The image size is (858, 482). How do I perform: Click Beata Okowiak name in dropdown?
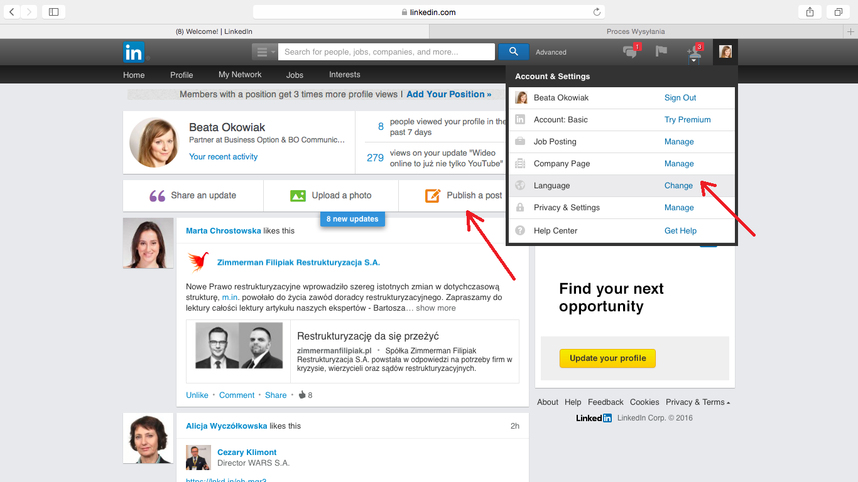pyautogui.click(x=561, y=98)
